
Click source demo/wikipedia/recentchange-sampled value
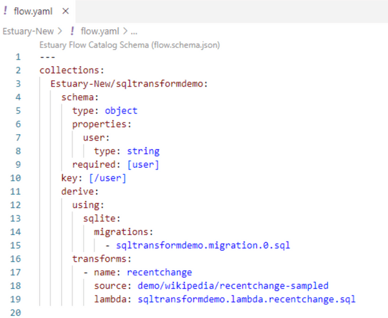[233, 286]
